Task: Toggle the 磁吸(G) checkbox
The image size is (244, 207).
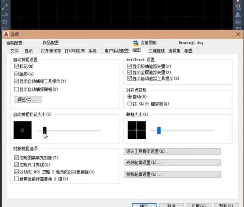Action: (x=17, y=74)
